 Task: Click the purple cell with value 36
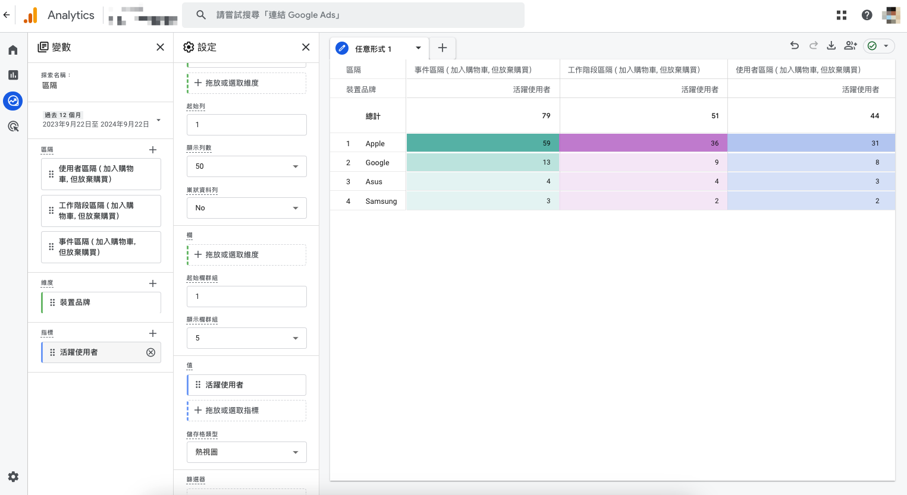(x=644, y=143)
